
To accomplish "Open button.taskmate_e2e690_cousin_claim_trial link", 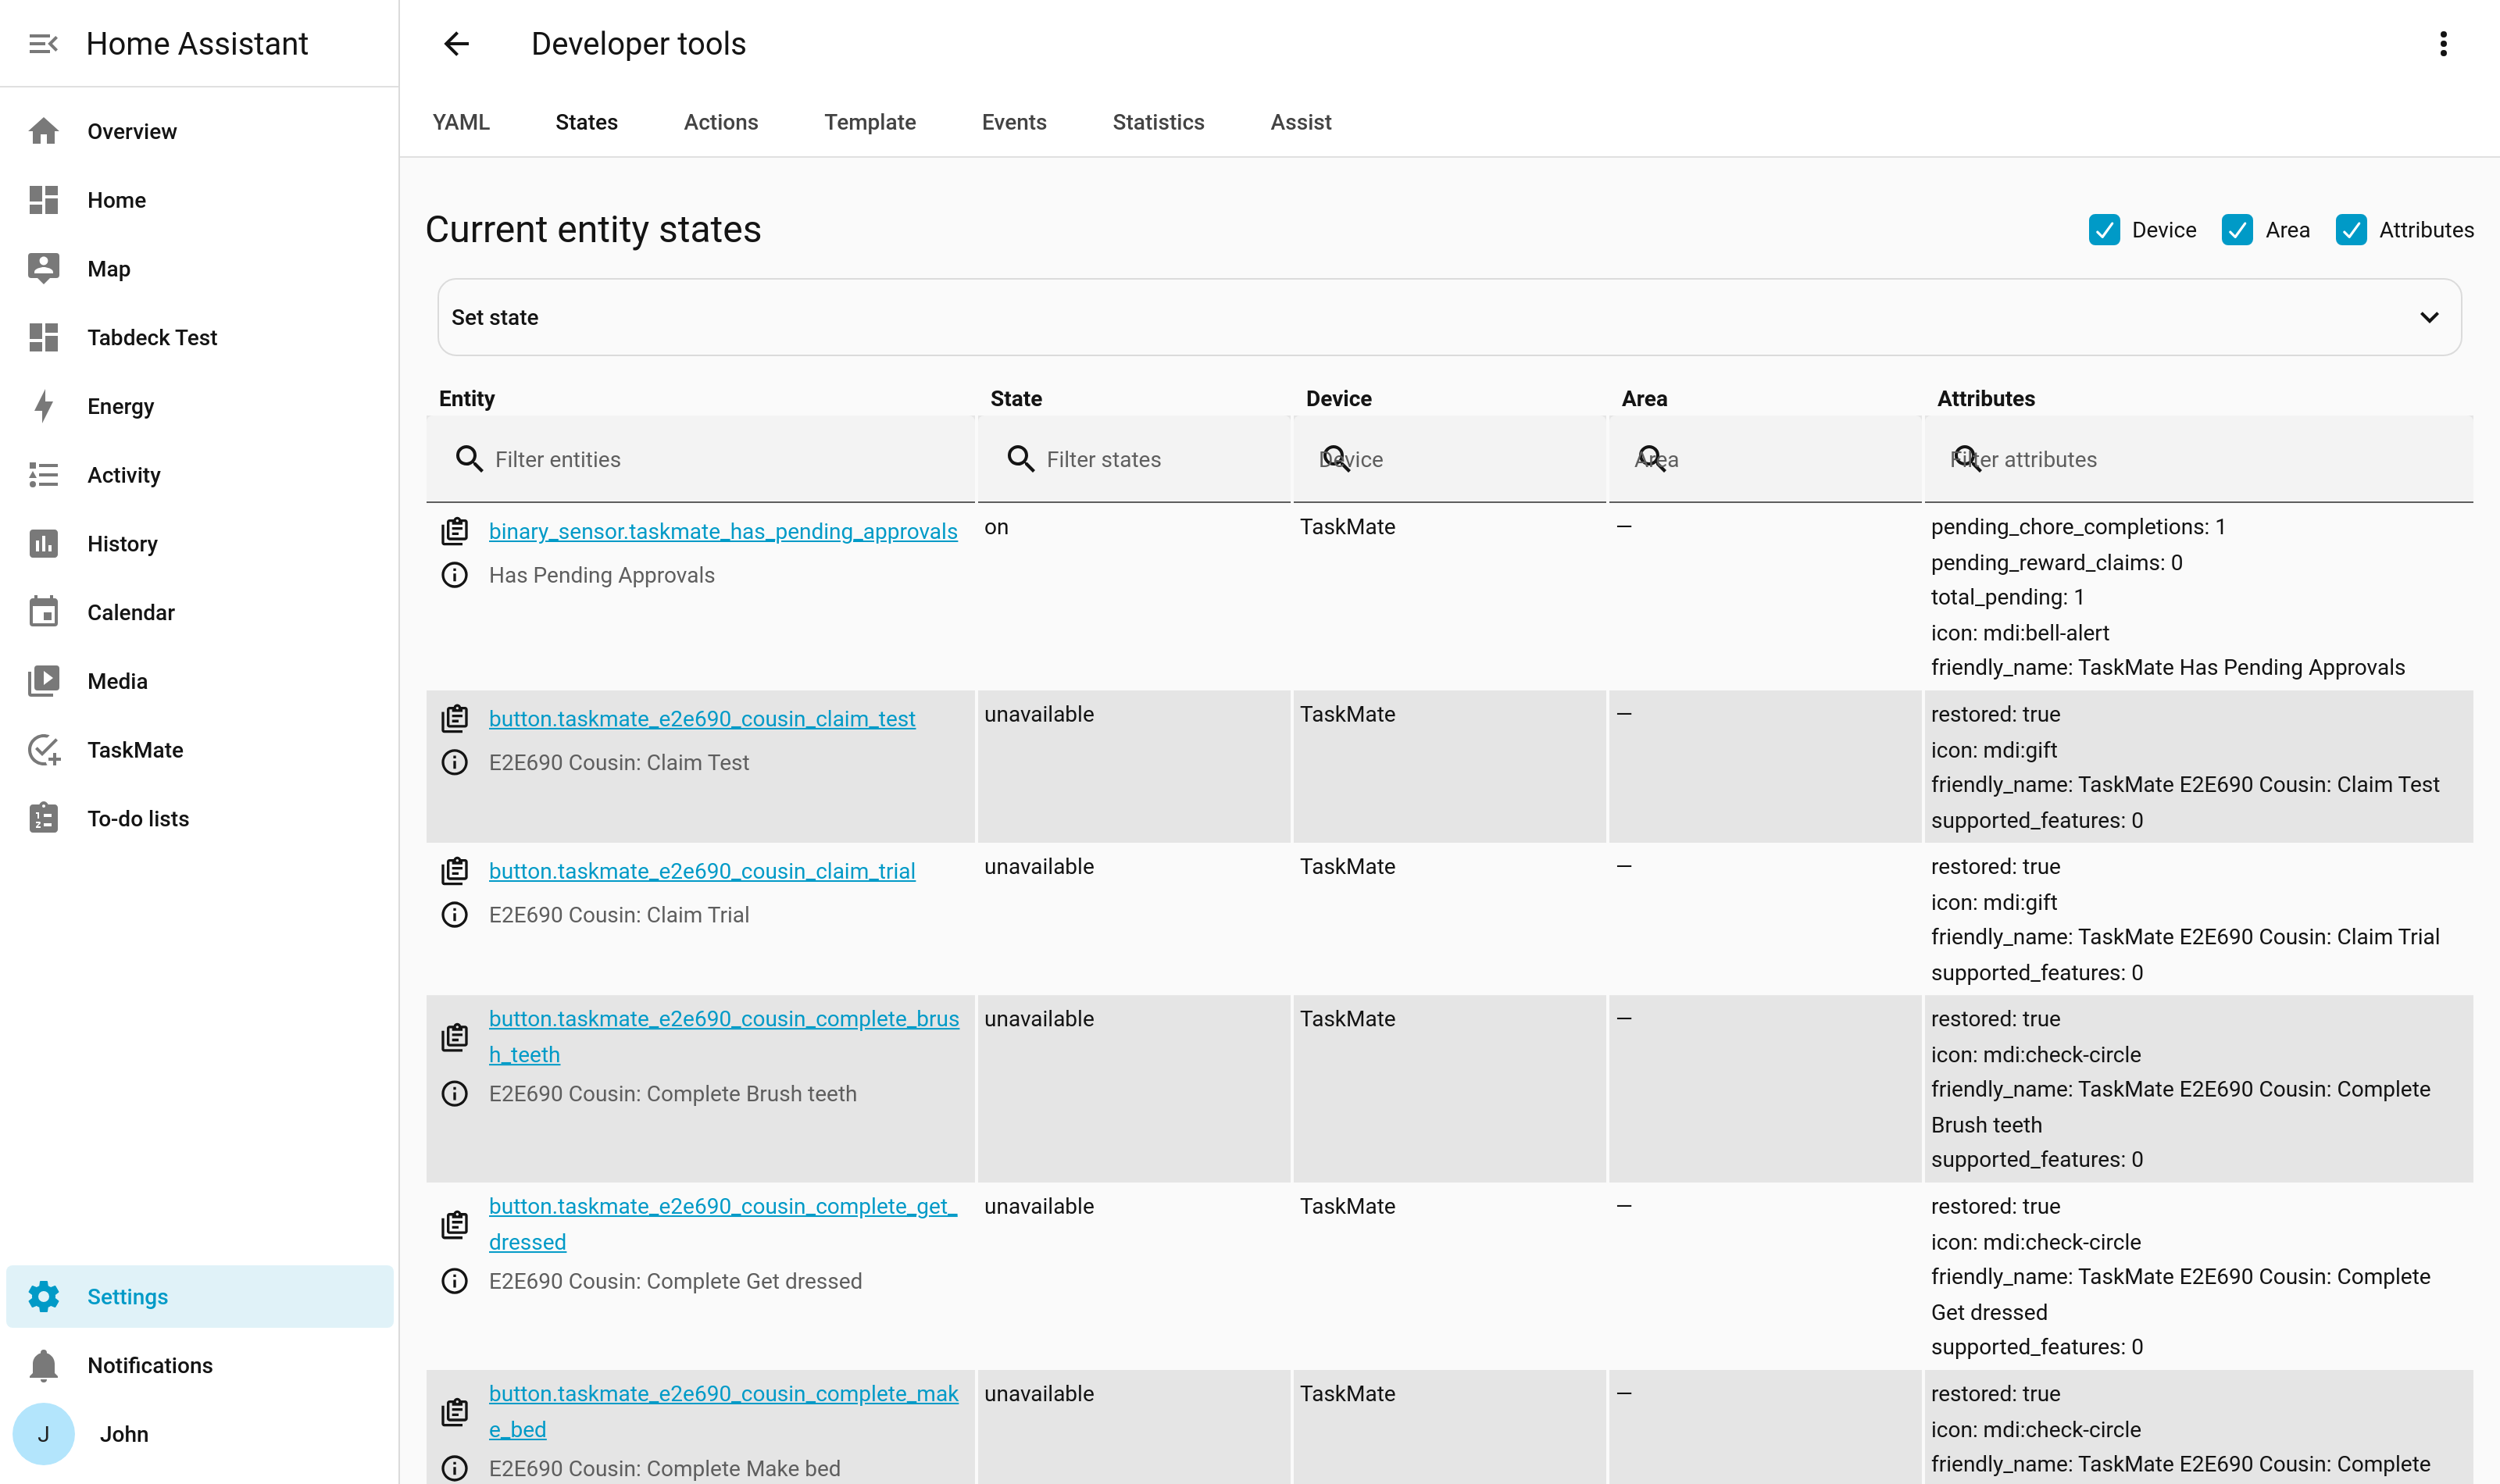I will tap(702, 871).
